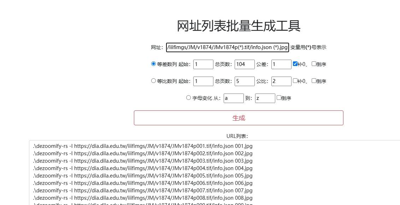Image resolution: width=400 pixels, height=205 pixels.
Task: Enable 倒序 checkbox in the 字母变化 row
Action: pos(279,98)
